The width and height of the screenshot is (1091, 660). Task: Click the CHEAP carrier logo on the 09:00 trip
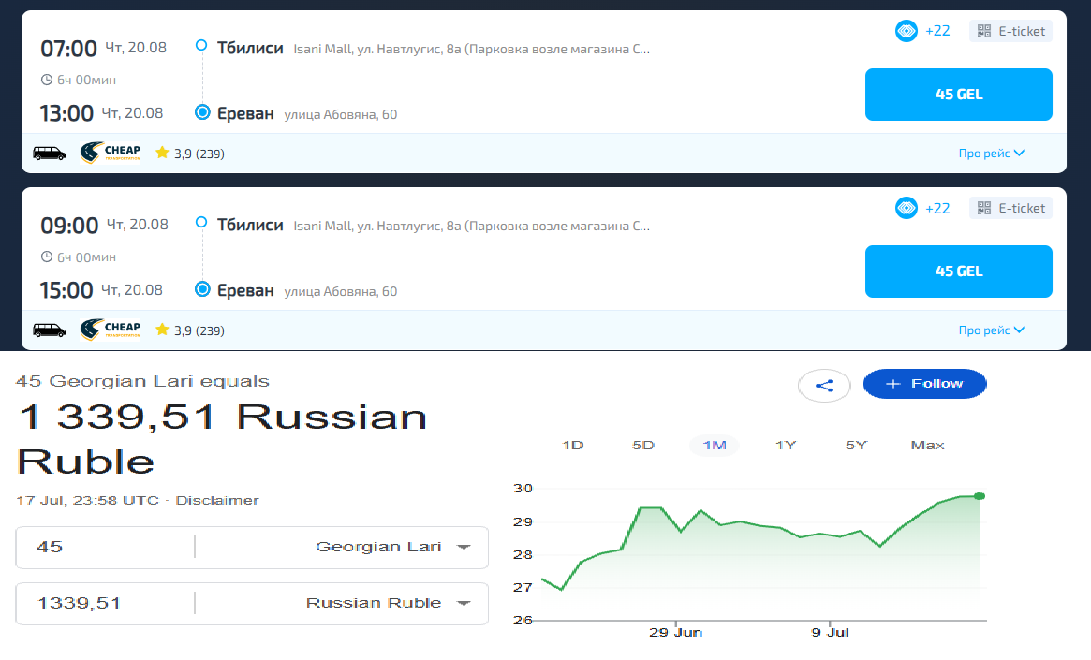point(110,329)
